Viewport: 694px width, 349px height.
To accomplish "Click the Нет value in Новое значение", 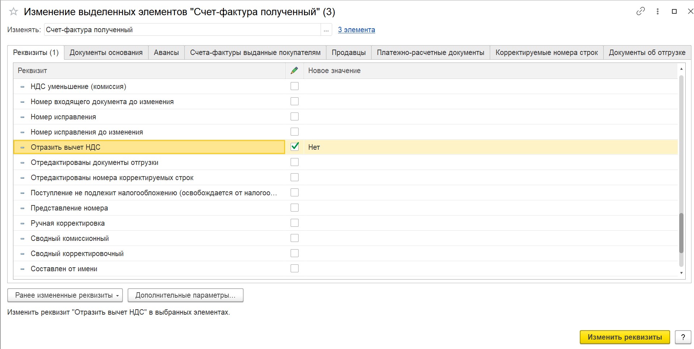I will coord(314,147).
